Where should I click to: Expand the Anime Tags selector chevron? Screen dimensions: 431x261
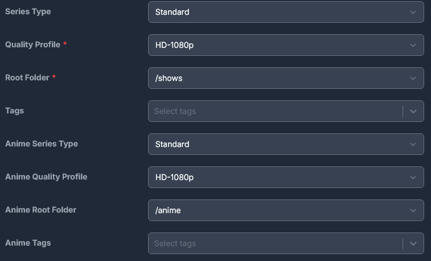pos(413,243)
